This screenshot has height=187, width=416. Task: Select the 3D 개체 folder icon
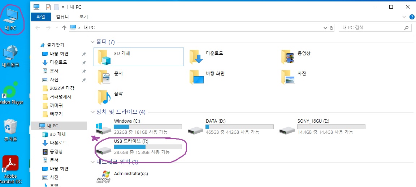[x=139, y=57]
